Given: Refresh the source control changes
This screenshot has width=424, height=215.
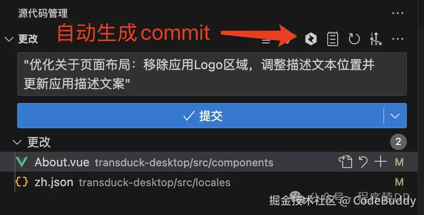Looking at the screenshot, I should click(x=354, y=39).
